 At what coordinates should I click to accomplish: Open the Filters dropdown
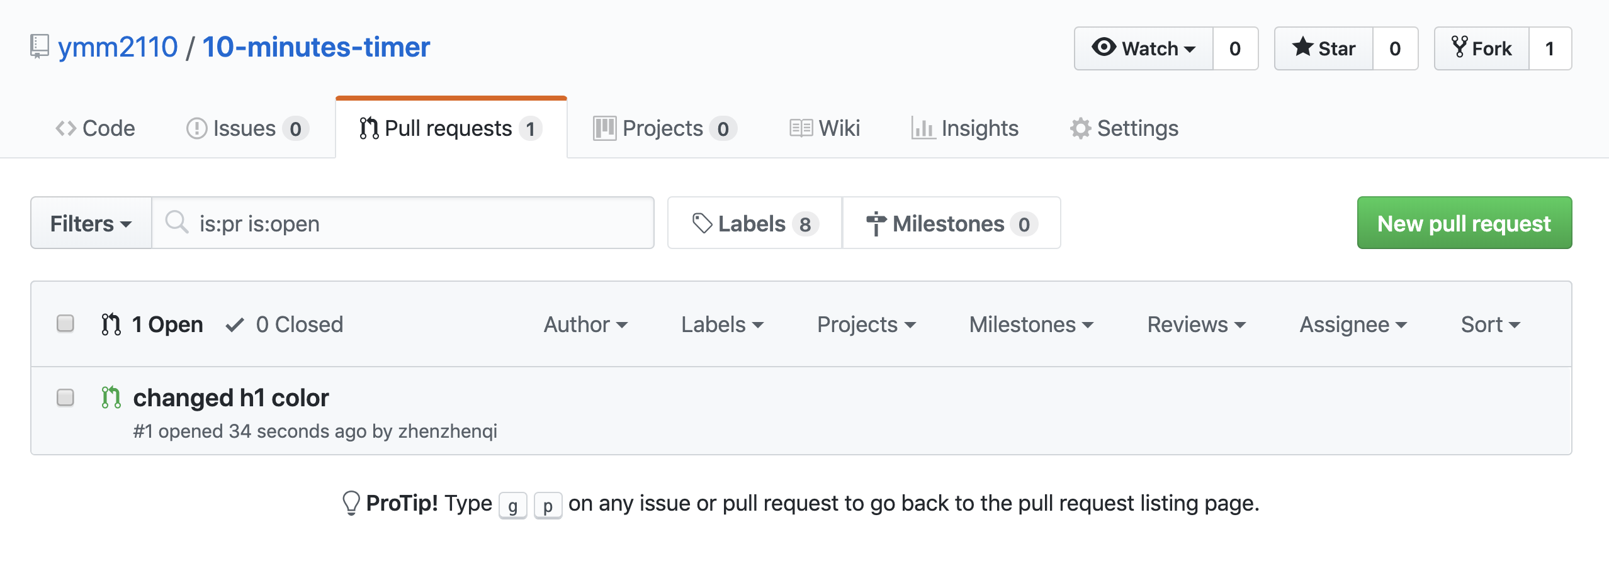click(91, 223)
